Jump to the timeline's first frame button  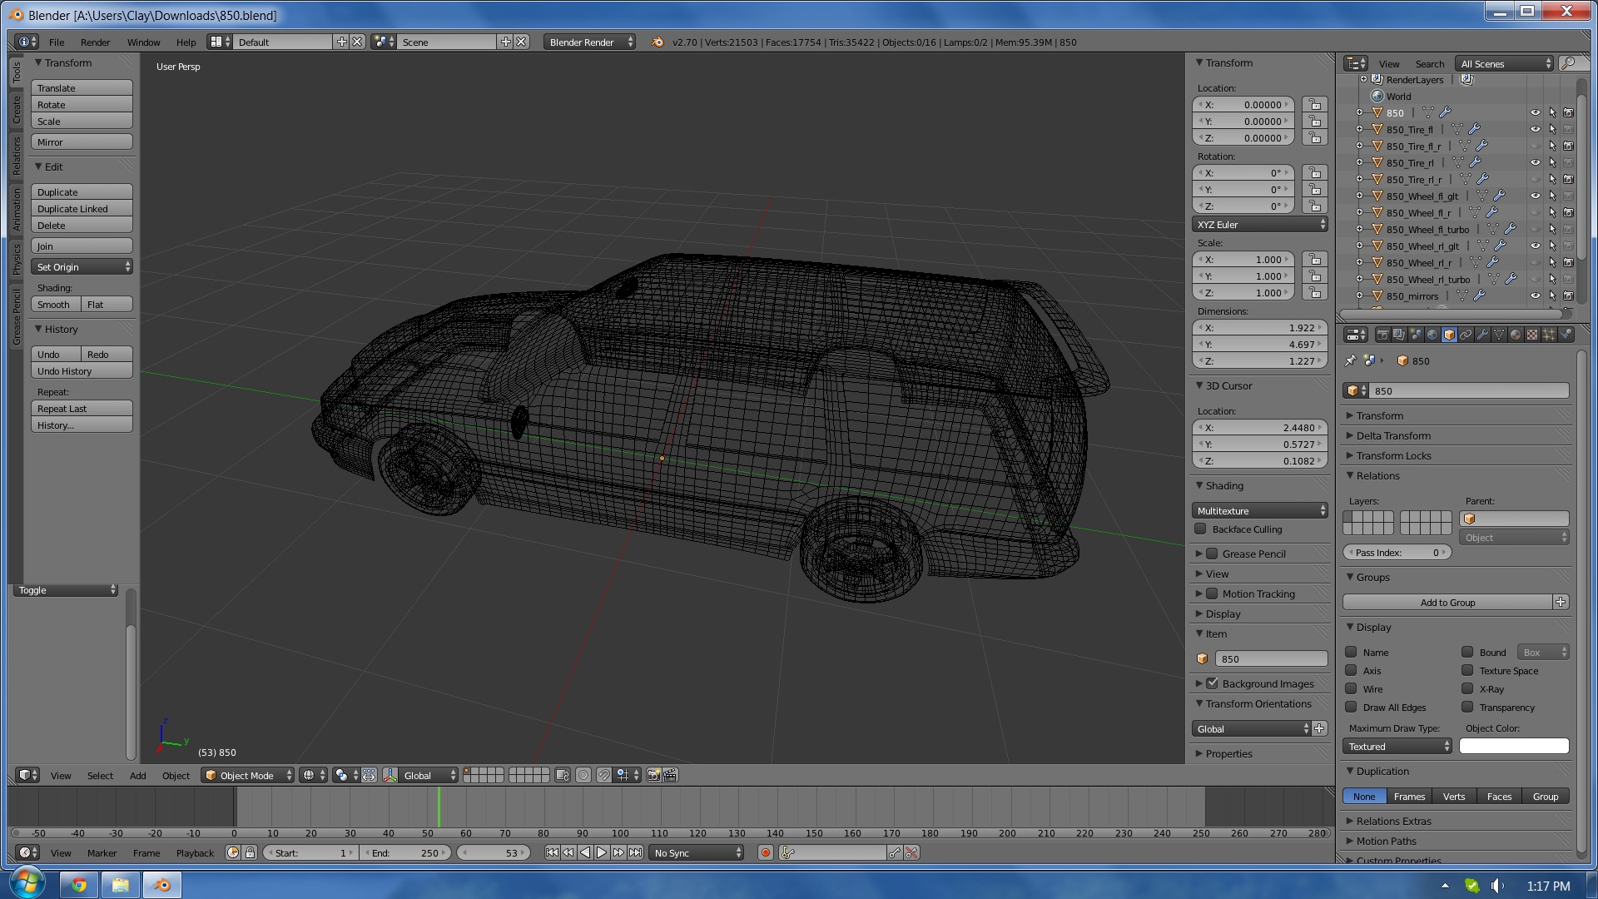pyautogui.click(x=552, y=852)
